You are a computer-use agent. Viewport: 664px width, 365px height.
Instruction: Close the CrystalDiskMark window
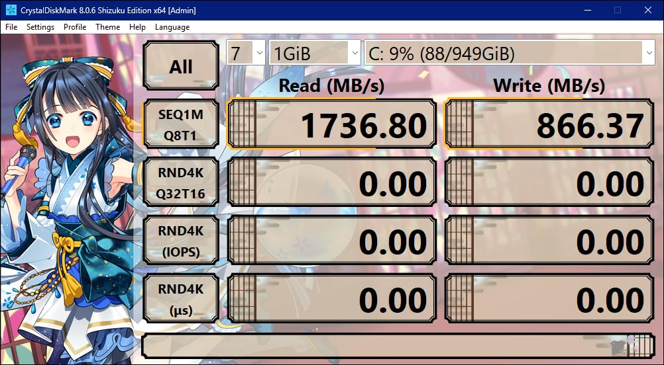coord(648,10)
